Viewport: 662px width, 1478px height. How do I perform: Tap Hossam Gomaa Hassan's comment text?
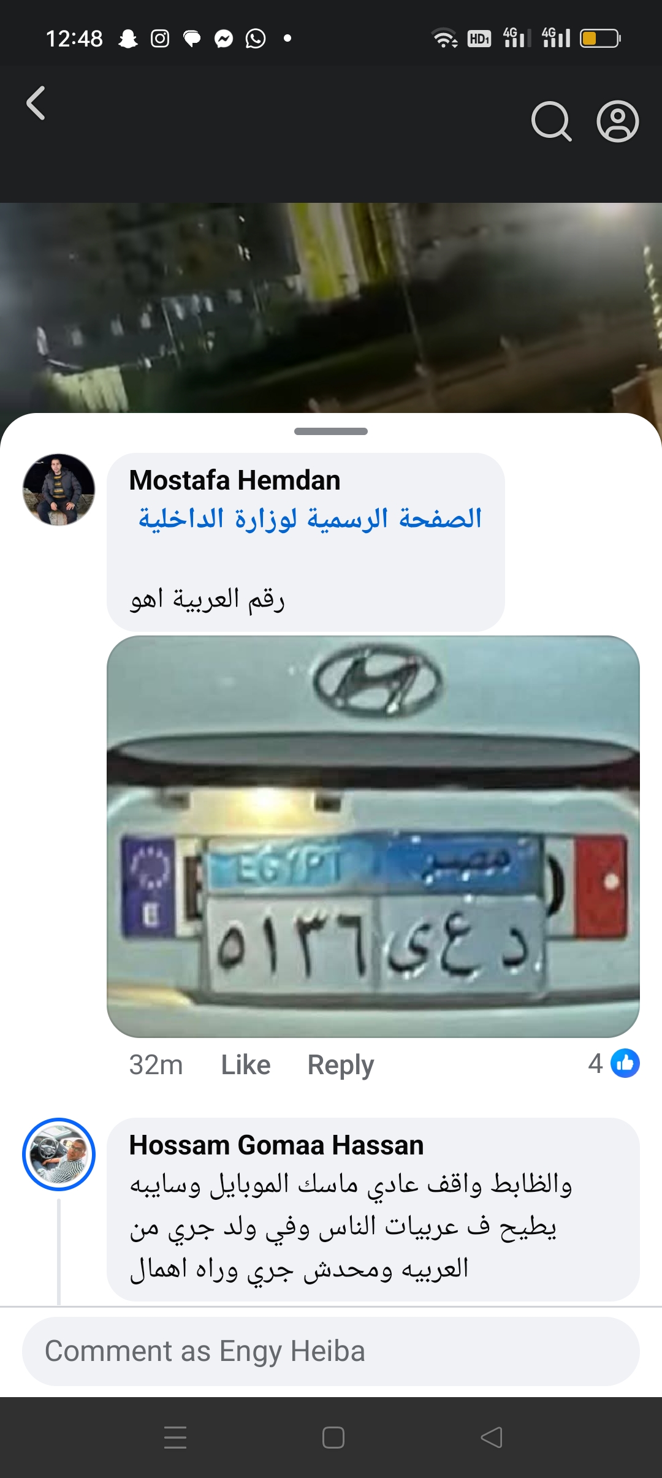tap(350, 1226)
